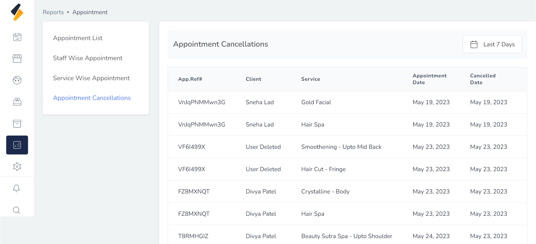The image size is (536, 244).
Task: Open the calendar appointments sidebar icon
Action: point(17,37)
